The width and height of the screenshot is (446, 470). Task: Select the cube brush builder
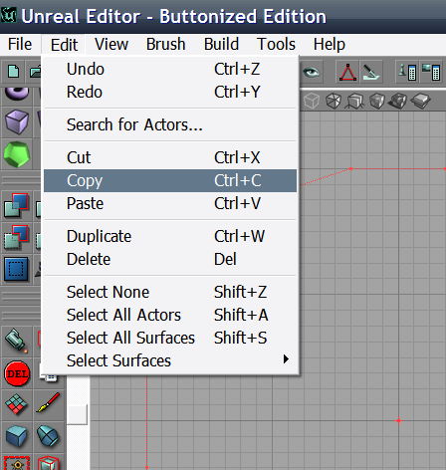[x=17, y=121]
